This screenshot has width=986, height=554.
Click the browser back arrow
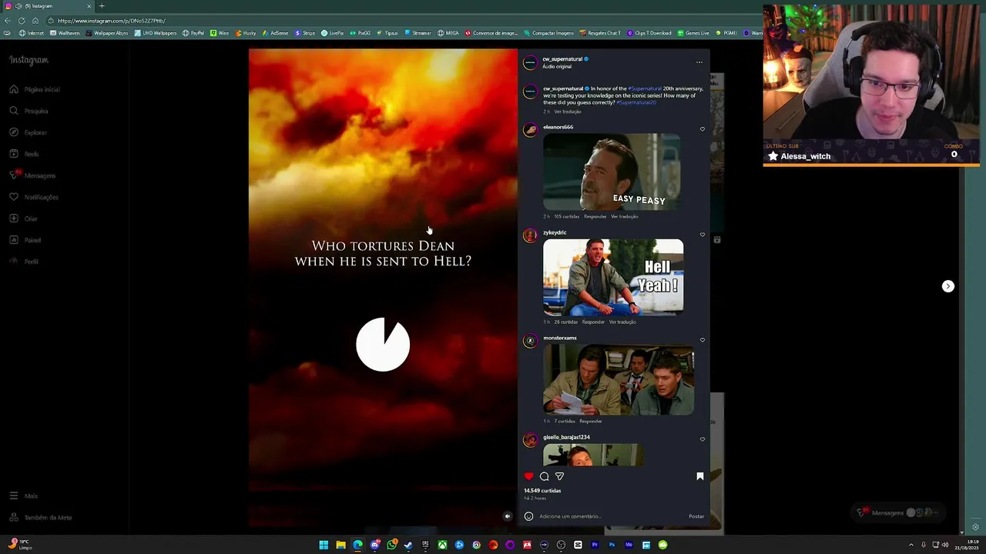tap(8, 21)
